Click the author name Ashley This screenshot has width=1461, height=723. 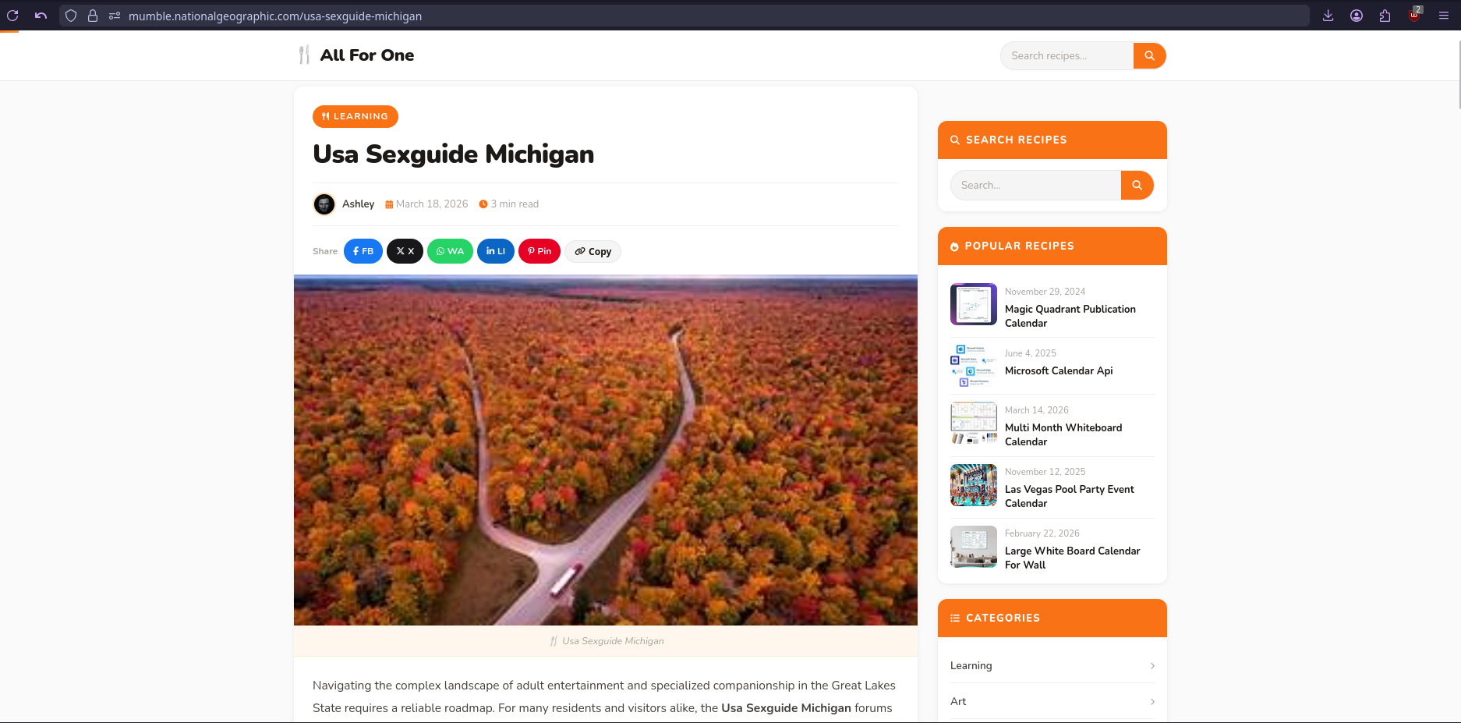358,204
